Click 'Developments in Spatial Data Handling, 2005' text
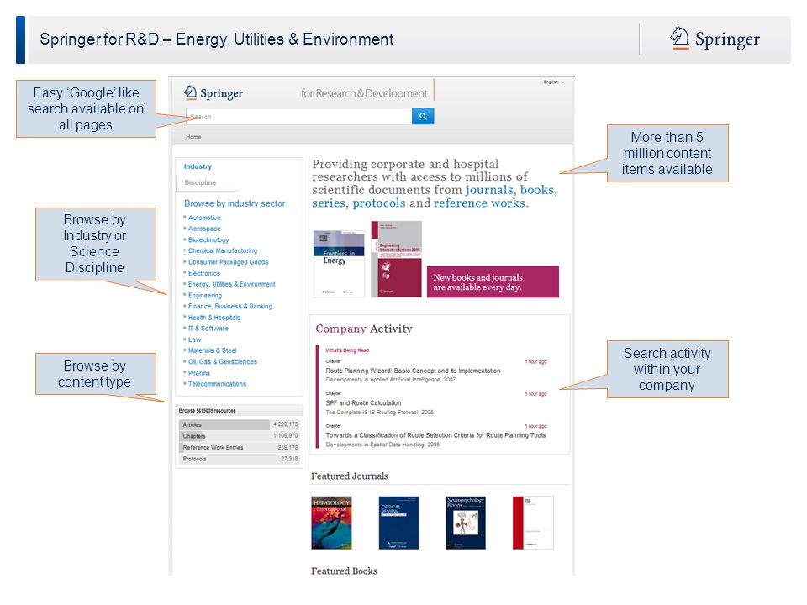Image resolution: width=807 pixels, height=605 pixels. point(382,445)
